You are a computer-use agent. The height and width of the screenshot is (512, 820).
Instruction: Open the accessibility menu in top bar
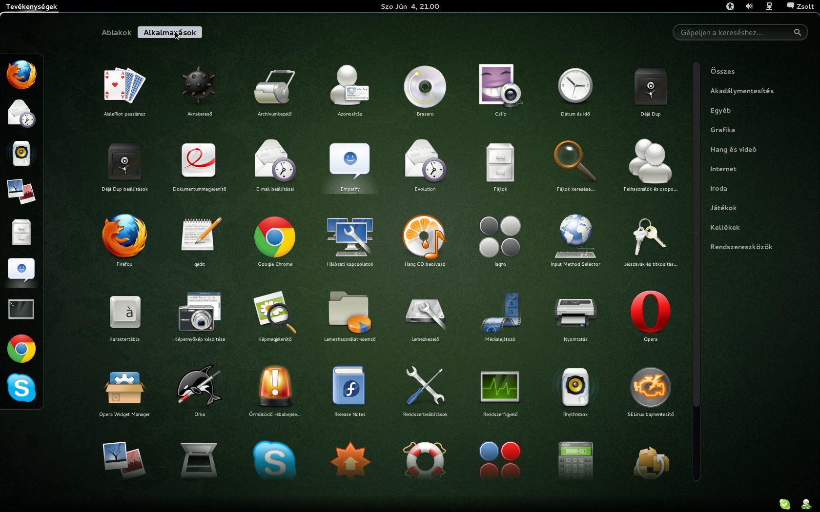click(730, 6)
